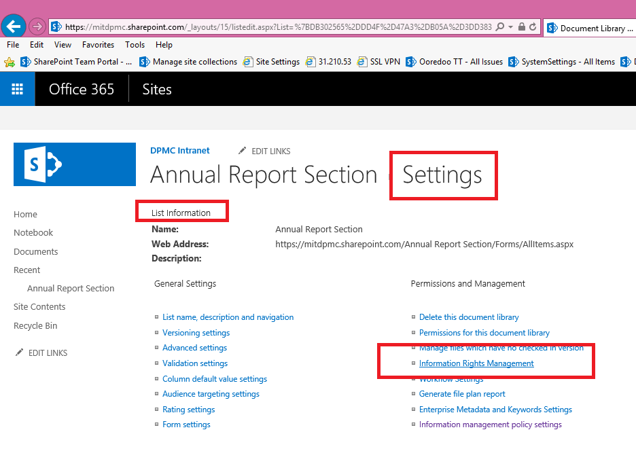636x451 pixels.
Task: Open the Favorites menu
Action: click(97, 44)
